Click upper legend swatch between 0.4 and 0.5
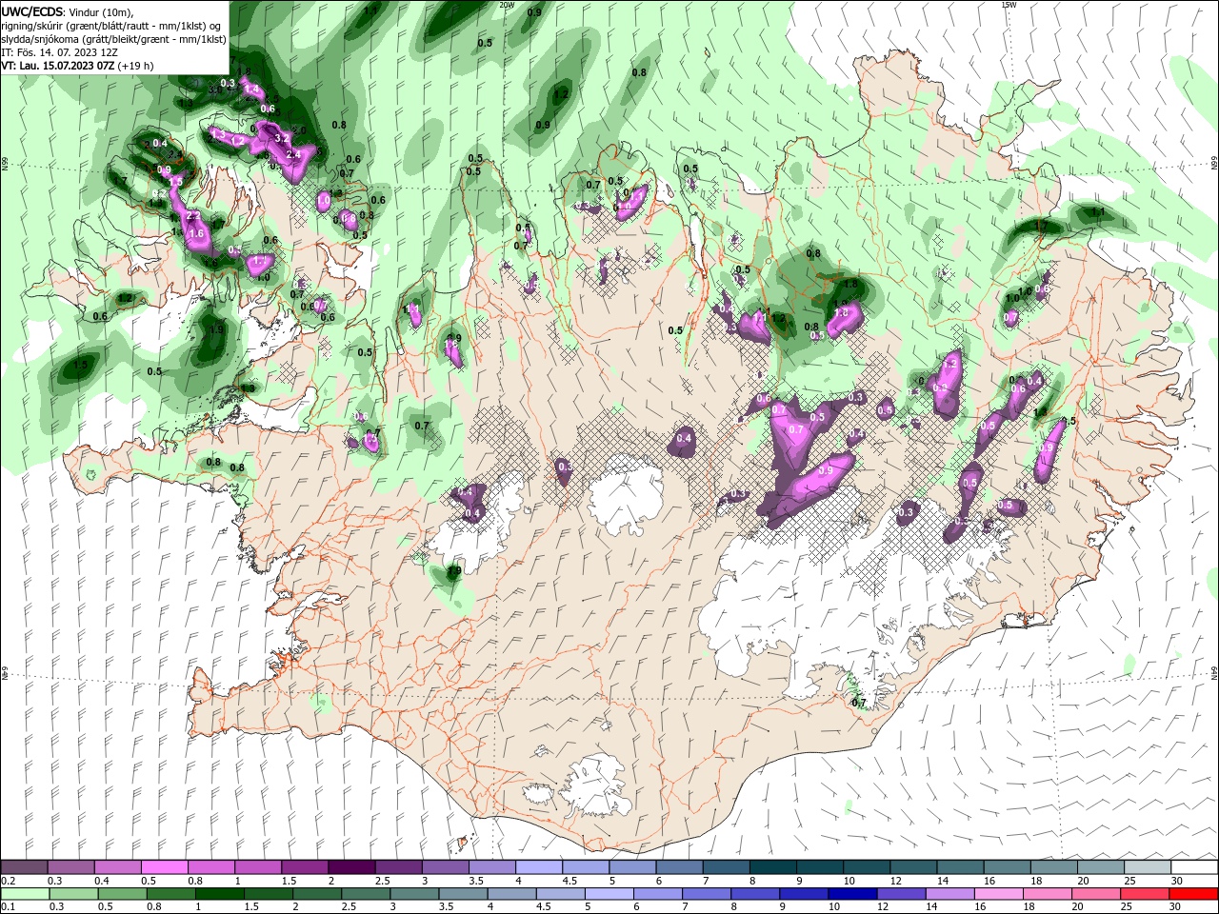This screenshot has width=1219, height=914. click(x=117, y=867)
